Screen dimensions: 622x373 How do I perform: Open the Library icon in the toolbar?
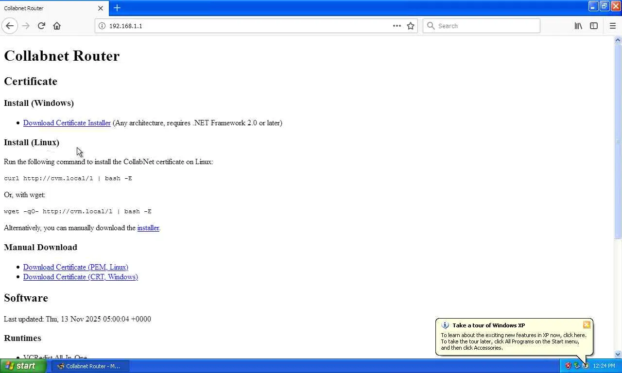578,26
